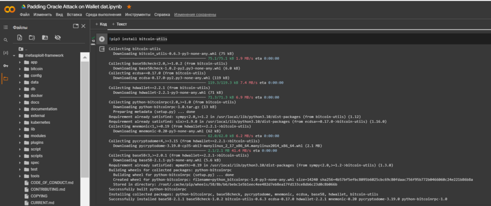Select the files folder sidebar icon
Viewport: 491px width, 206px height.
pos(6,79)
